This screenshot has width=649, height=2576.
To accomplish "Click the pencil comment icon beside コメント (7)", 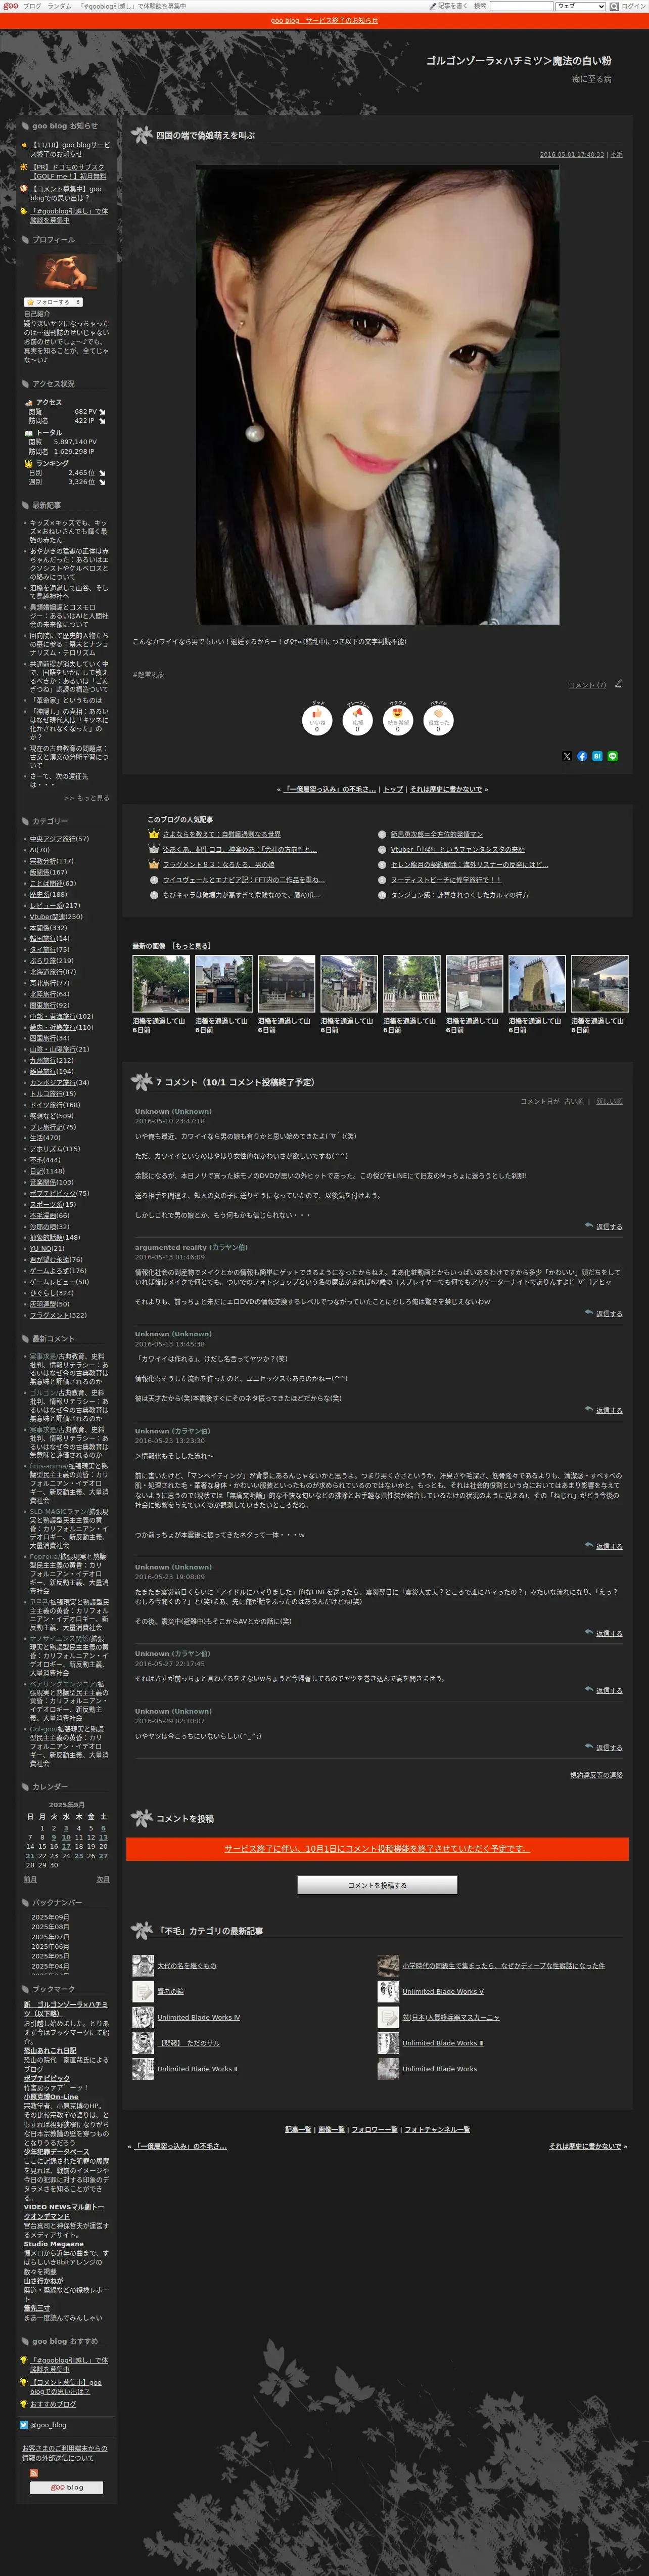I will 617,684.
